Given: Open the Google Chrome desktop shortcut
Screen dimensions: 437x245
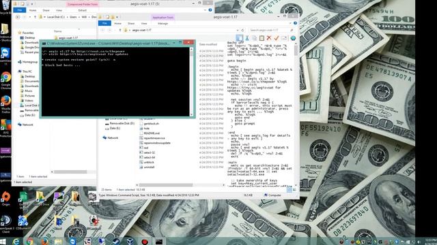Looking at the screenshot, I should tap(6, 80).
